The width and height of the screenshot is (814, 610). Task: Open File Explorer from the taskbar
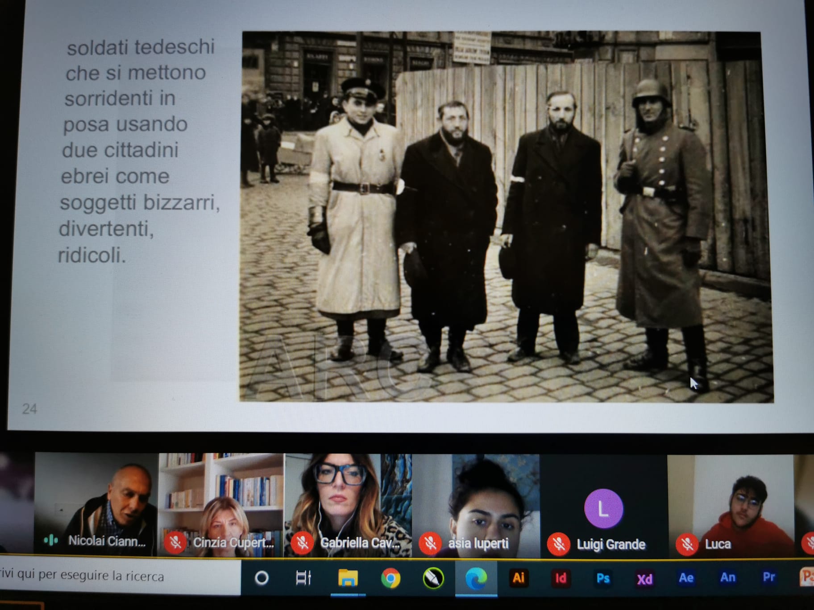coord(348,578)
